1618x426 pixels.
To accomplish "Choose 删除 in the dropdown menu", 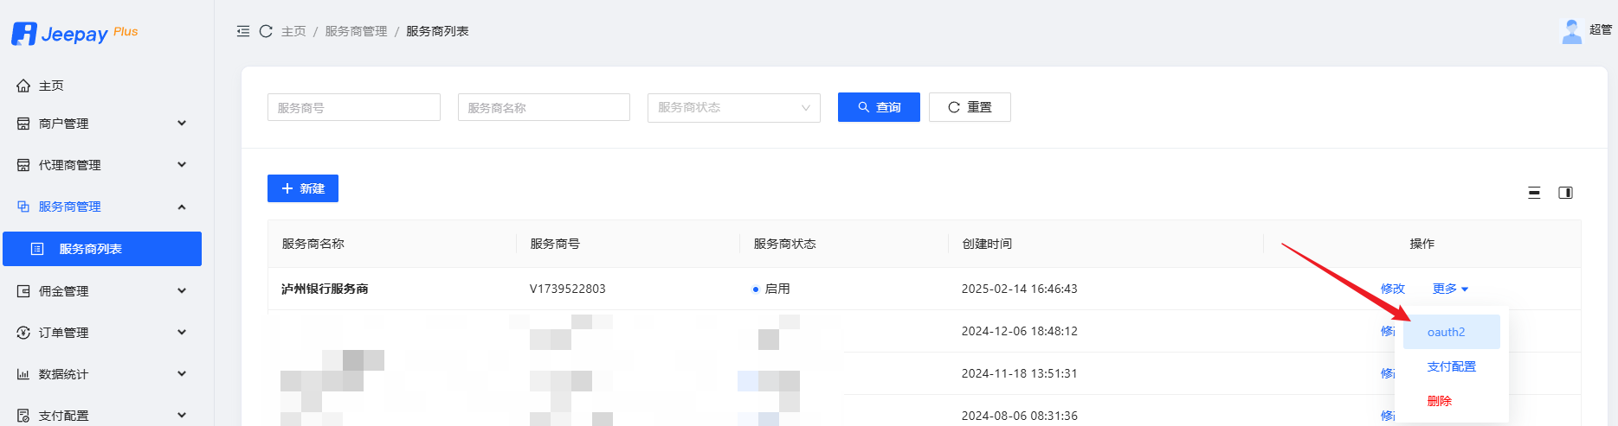I will pyautogui.click(x=1439, y=401).
